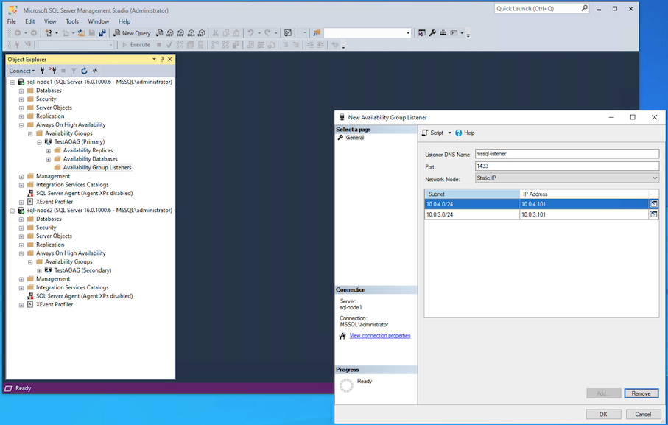668x425 pixels.
Task: Open the Window menu
Action: 99,21
